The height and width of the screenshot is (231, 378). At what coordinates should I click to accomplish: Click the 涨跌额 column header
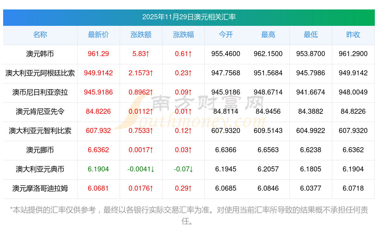141,35
